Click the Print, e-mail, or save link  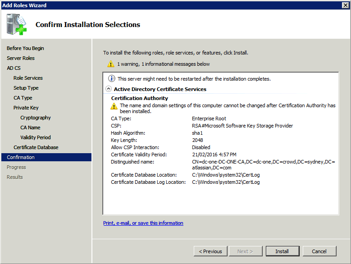tap(143, 223)
